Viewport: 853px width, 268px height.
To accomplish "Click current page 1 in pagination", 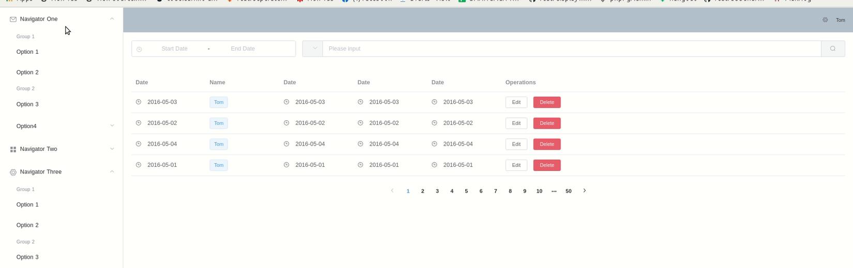I will 408,191.
